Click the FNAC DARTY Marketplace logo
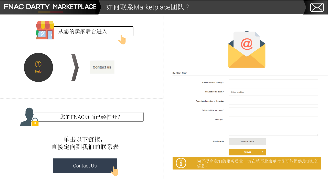The image size is (328, 180). [x=50, y=7]
